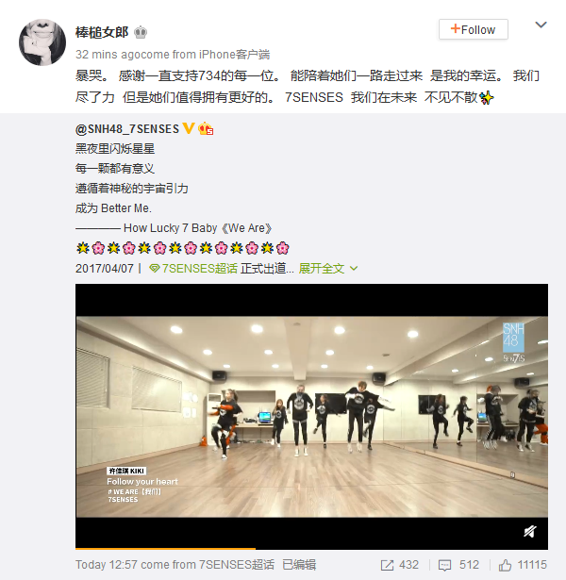Click the orange V verification badge

(x=189, y=128)
